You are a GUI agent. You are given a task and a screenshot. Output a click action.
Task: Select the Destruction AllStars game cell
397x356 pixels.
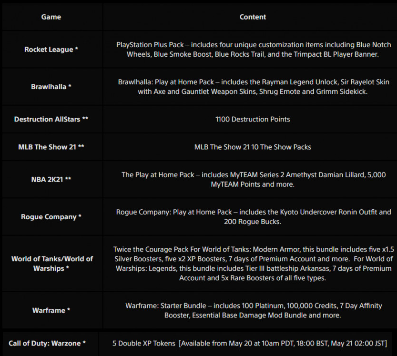[x=51, y=119]
